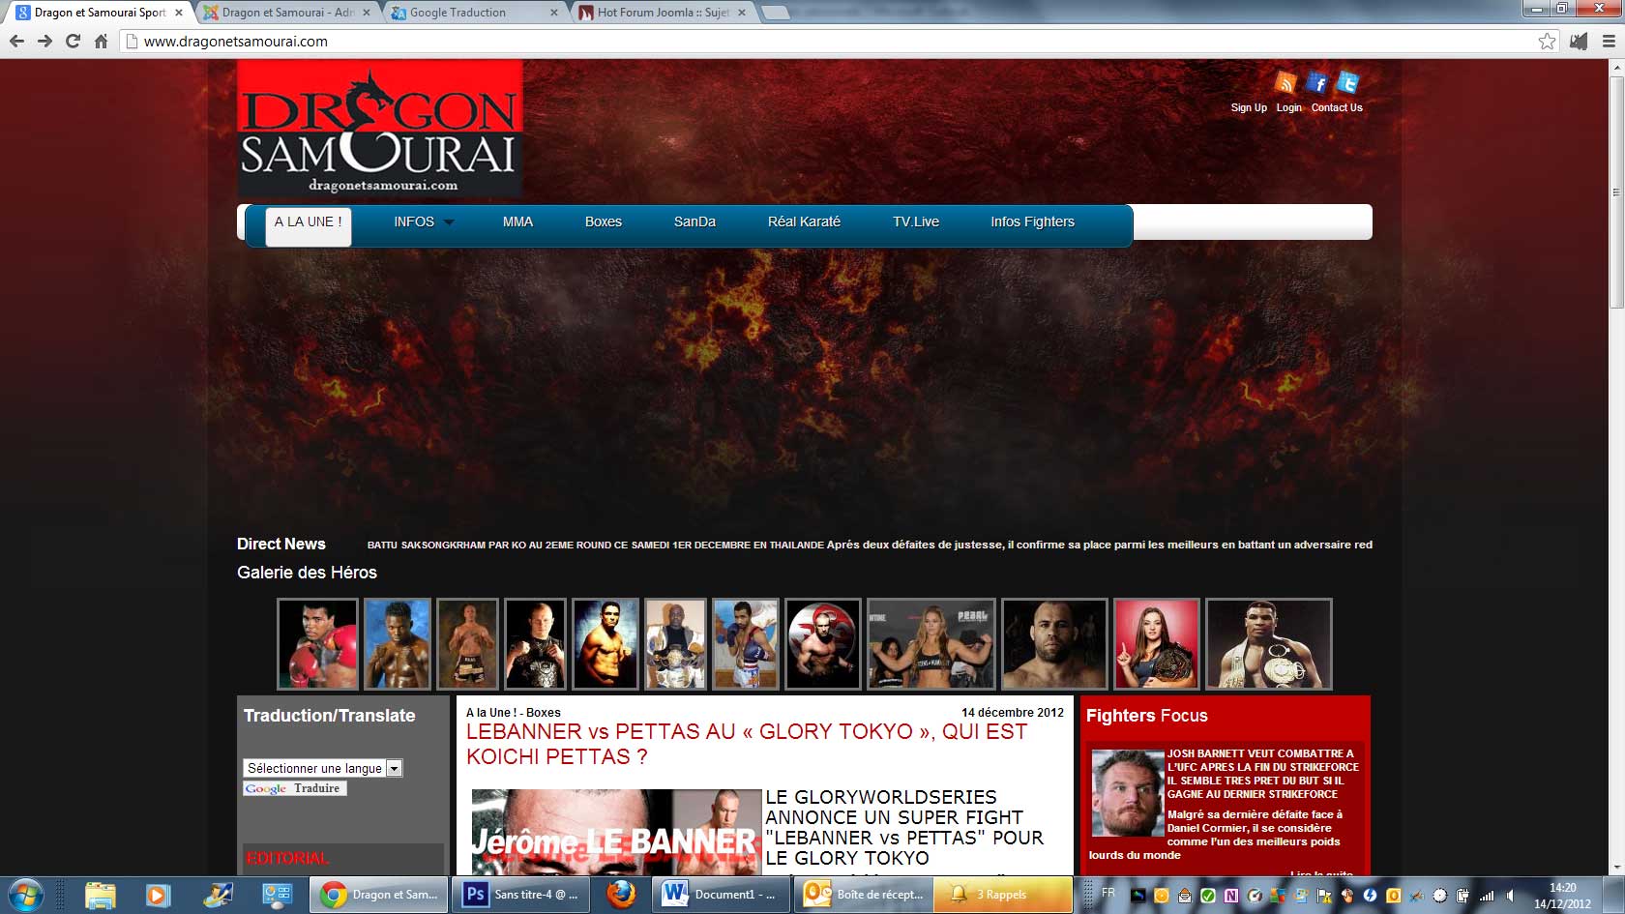Open the Mike Tyson belt gallery thumbnail

[1269, 644]
